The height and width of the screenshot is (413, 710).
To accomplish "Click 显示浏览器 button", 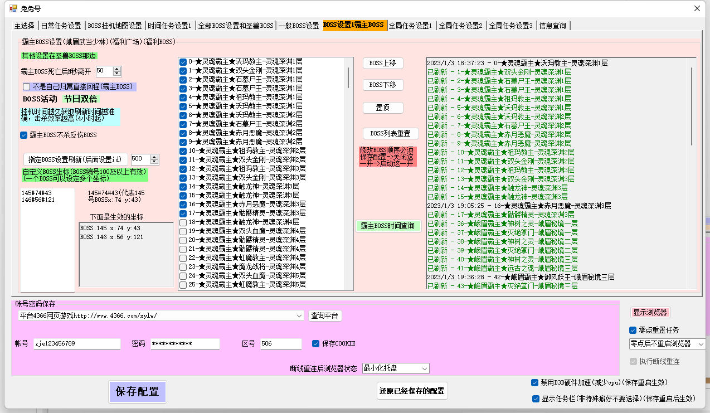I will pyautogui.click(x=650, y=313).
